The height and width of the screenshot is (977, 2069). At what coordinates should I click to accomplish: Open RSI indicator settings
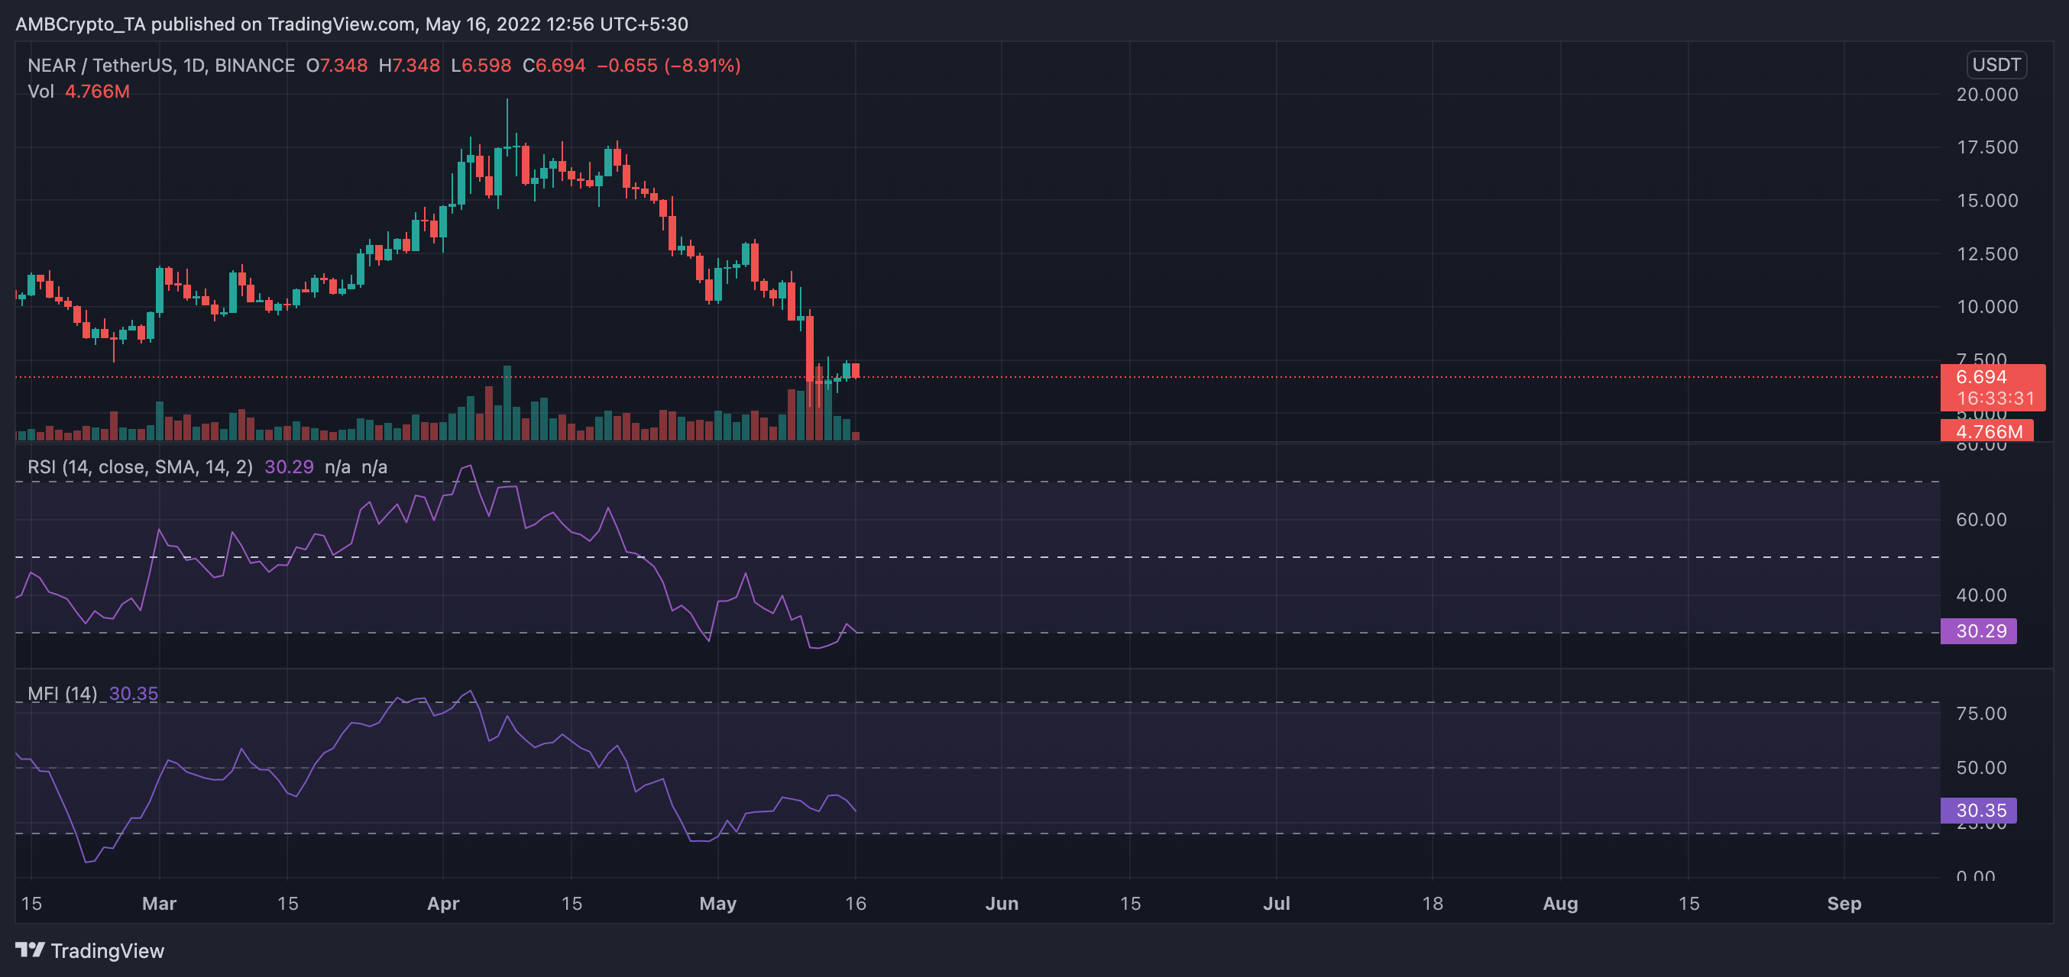coord(140,466)
